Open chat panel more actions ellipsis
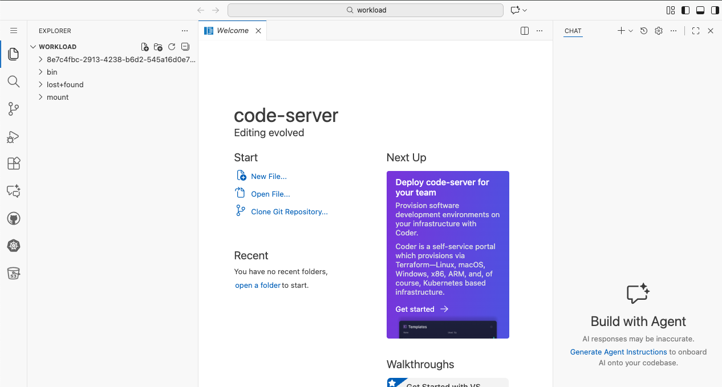This screenshot has width=722, height=387. click(x=674, y=31)
